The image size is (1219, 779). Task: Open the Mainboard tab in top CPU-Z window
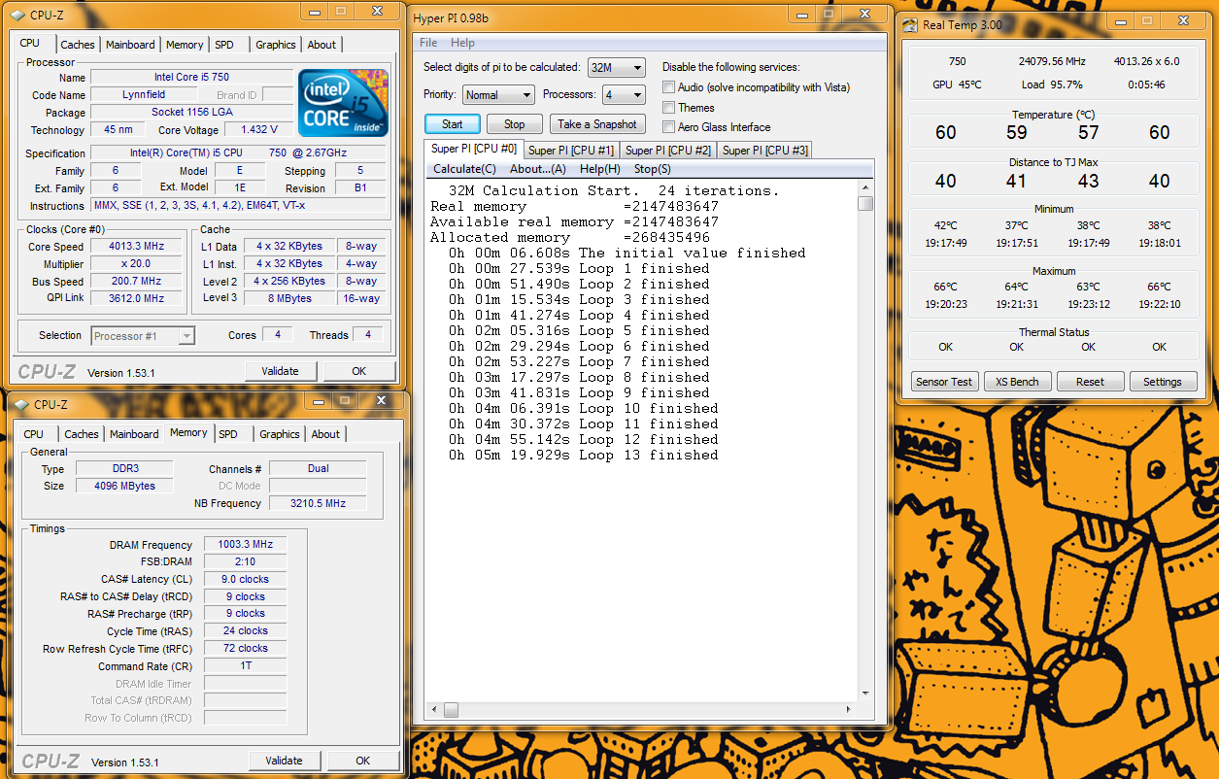coord(130,45)
